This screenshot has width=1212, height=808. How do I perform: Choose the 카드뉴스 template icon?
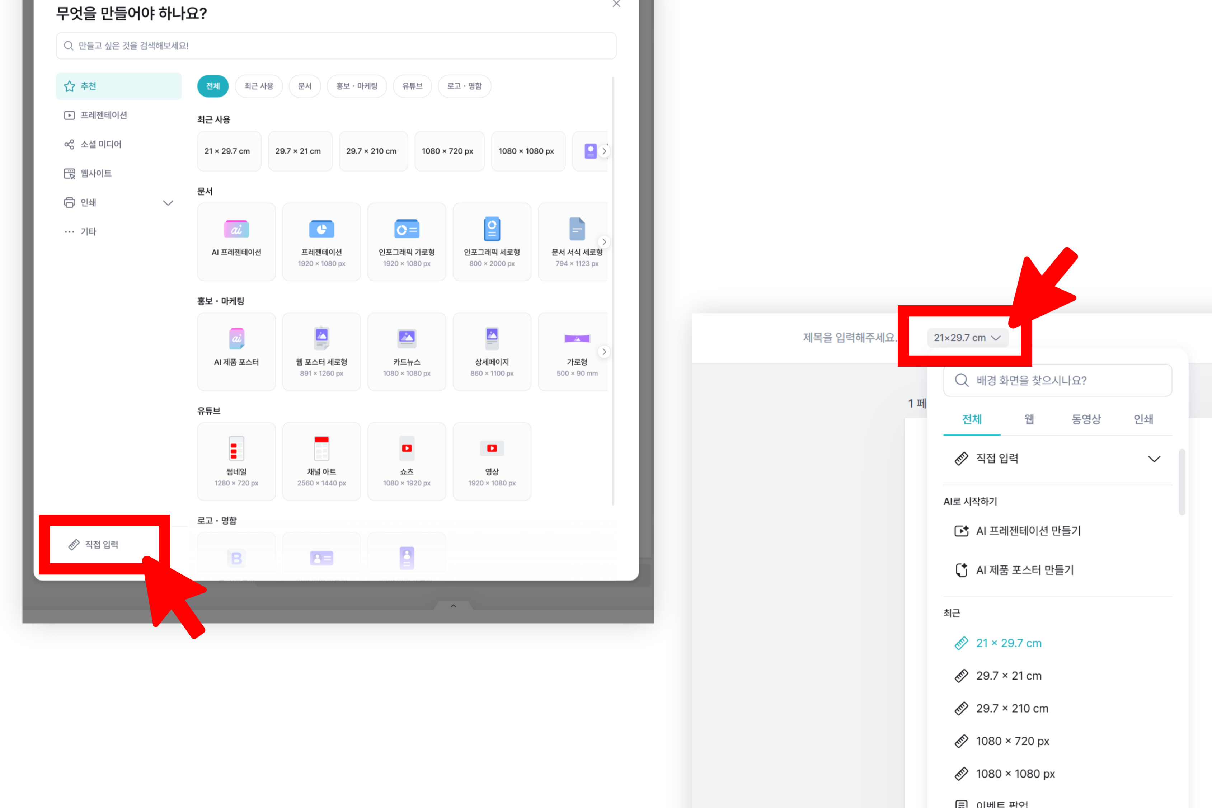click(407, 338)
